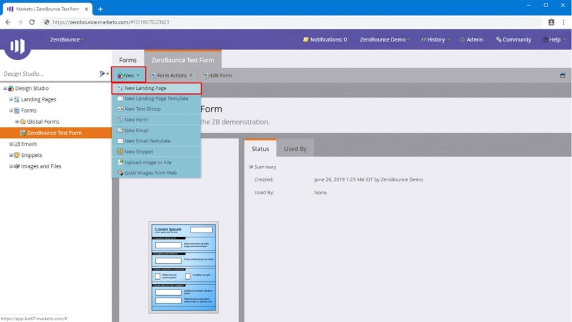Collapse the Summary section

251,167
